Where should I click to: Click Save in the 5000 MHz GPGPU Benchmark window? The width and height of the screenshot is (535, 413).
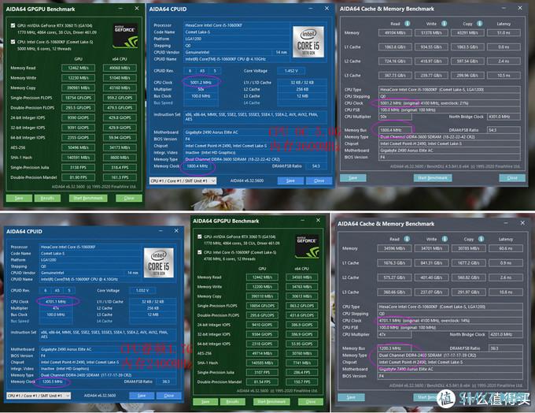click(19, 199)
